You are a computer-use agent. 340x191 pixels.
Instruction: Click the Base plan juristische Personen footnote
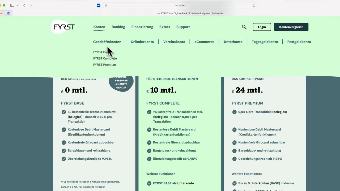coord(90,184)
